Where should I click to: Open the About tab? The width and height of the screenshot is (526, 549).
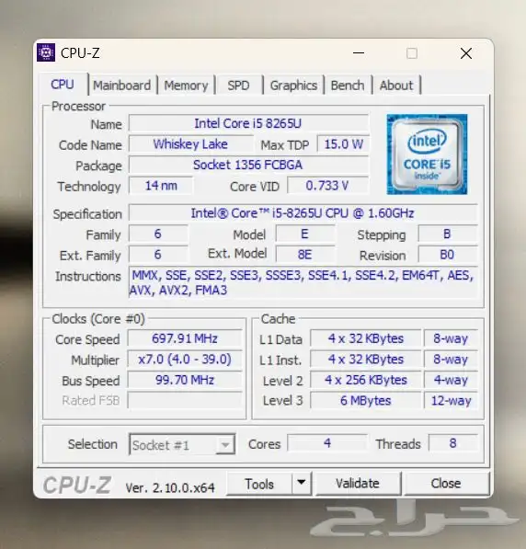(x=396, y=86)
